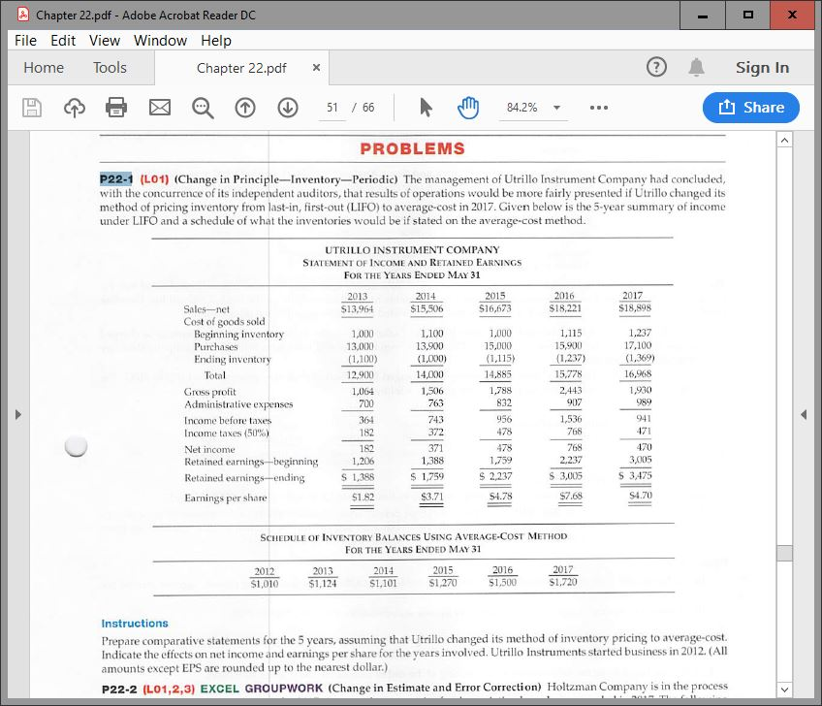Open the Edit menu

pos(63,41)
